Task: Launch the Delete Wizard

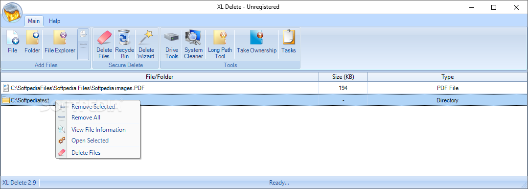Action: tap(146, 45)
